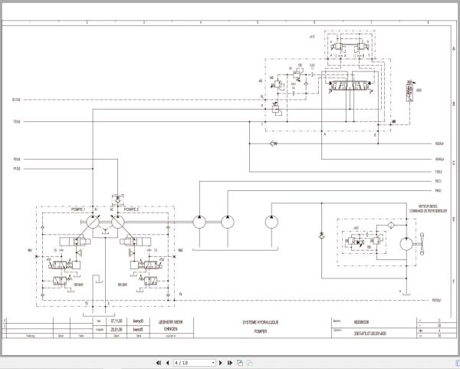The height and width of the screenshot is (369, 460).
Task: Jump to the last page
Action: click(230, 363)
